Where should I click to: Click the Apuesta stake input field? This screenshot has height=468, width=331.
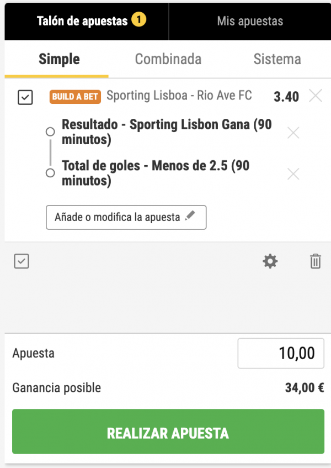[280, 354]
